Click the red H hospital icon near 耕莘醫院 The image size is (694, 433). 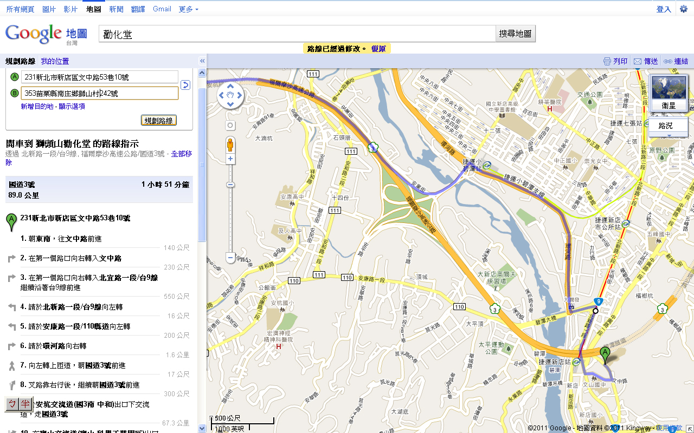click(x=550, y=109)
